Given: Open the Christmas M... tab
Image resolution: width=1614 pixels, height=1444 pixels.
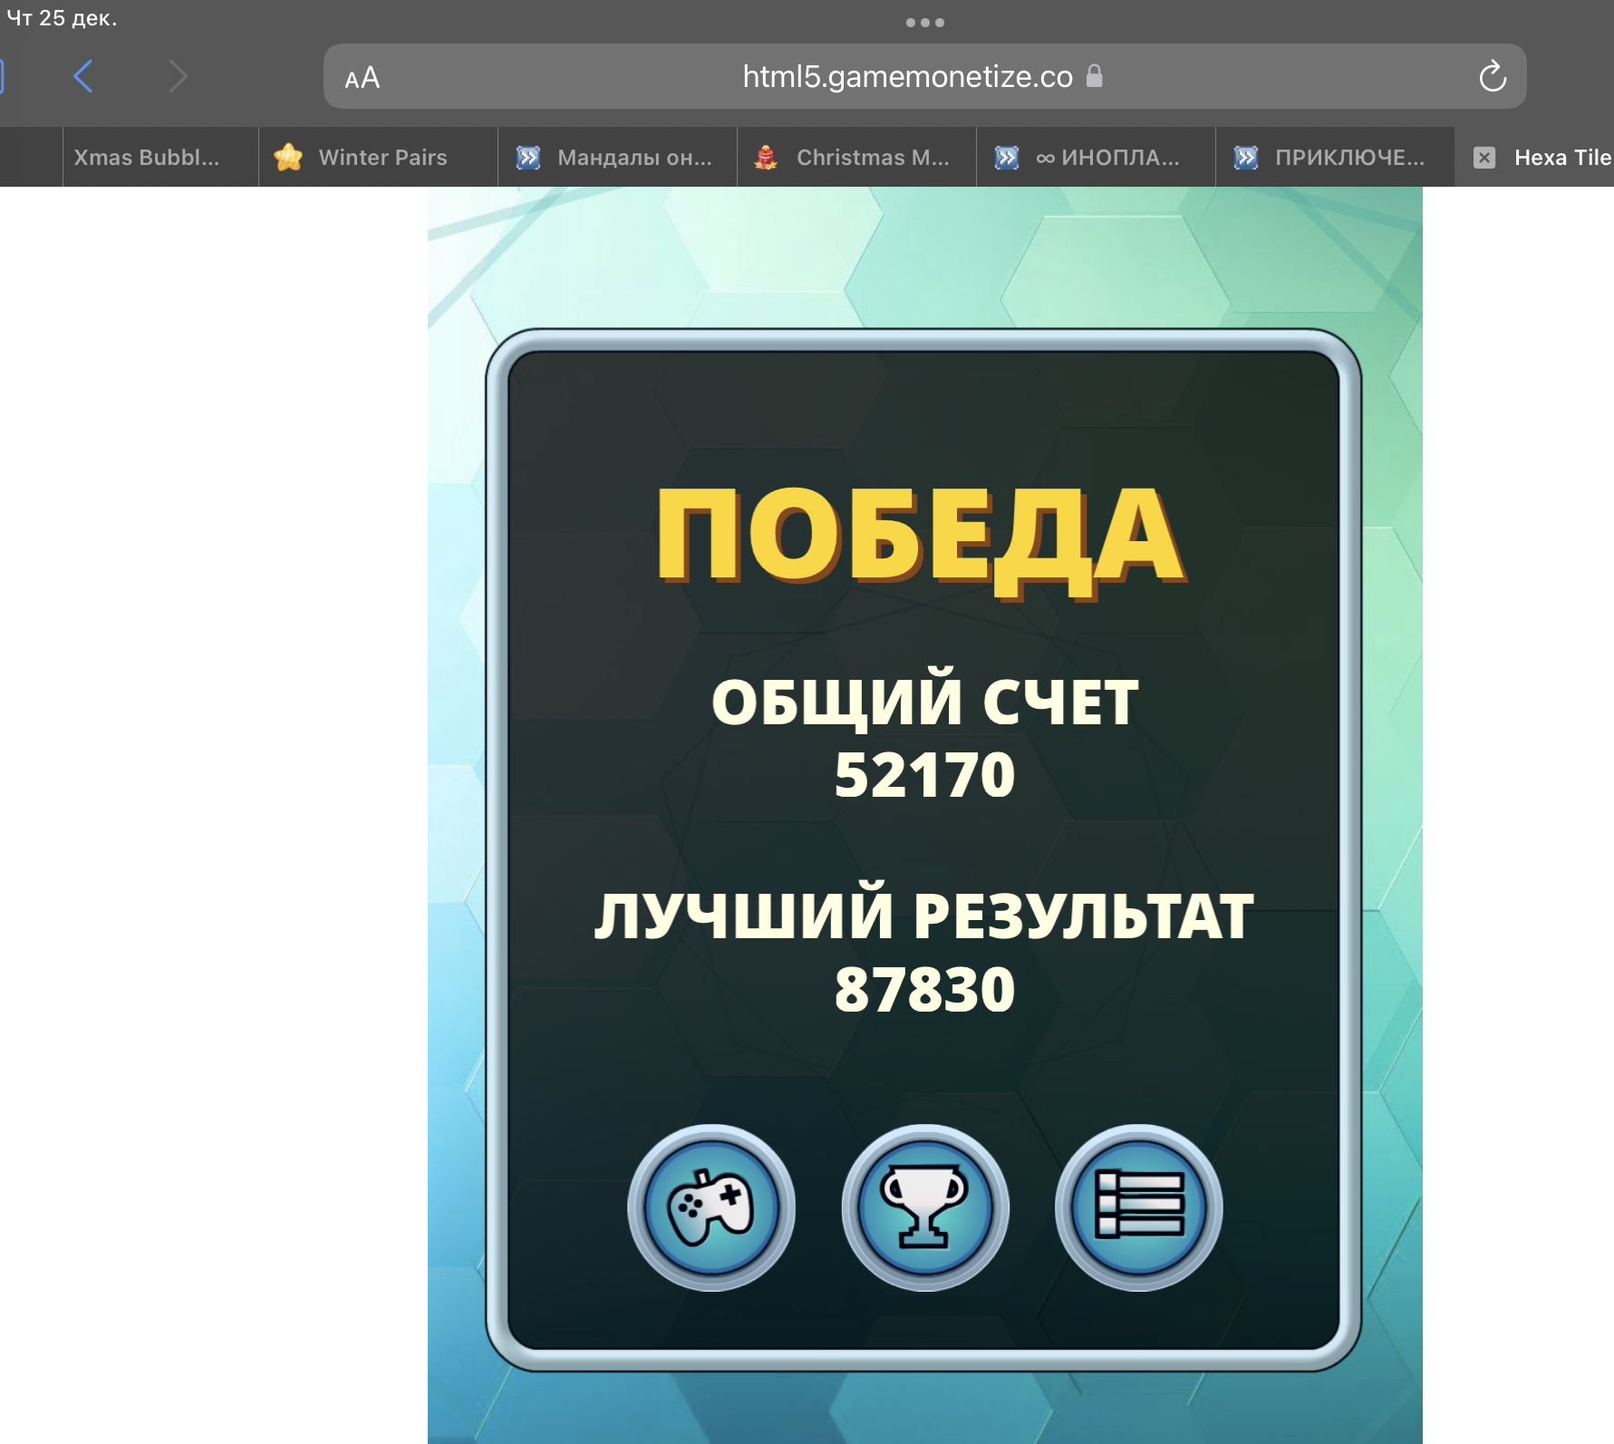Looking at the screenshot, I should click(872, 158).
